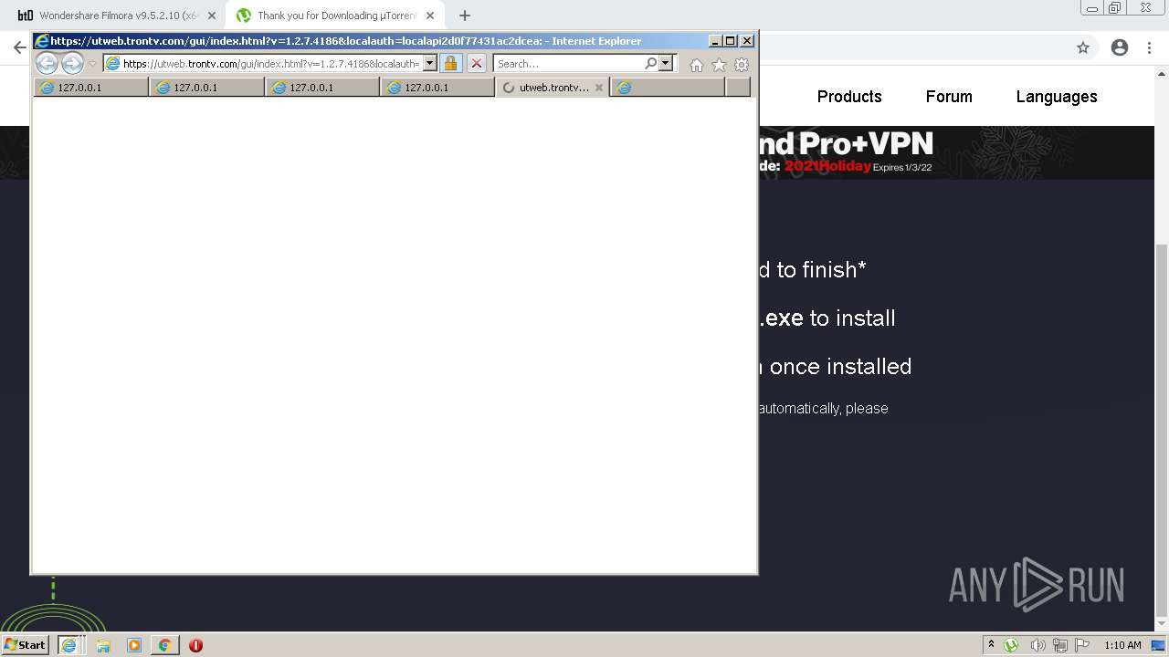The height and width of the screenshot is (657, 1169).
Task: Click the IE Search box
Action: [x=568, y=64]
